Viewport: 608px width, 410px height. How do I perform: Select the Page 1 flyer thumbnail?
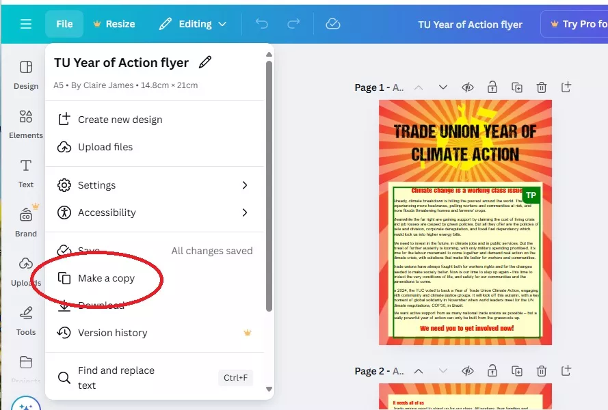[465, 222]
